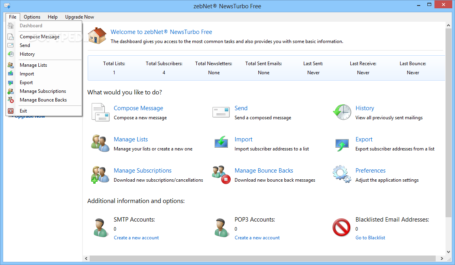Viewport: 455px width, 265px height.
Task: Click the Export icon in File menu
Action: pyautogui.click(x=11, y=83)
